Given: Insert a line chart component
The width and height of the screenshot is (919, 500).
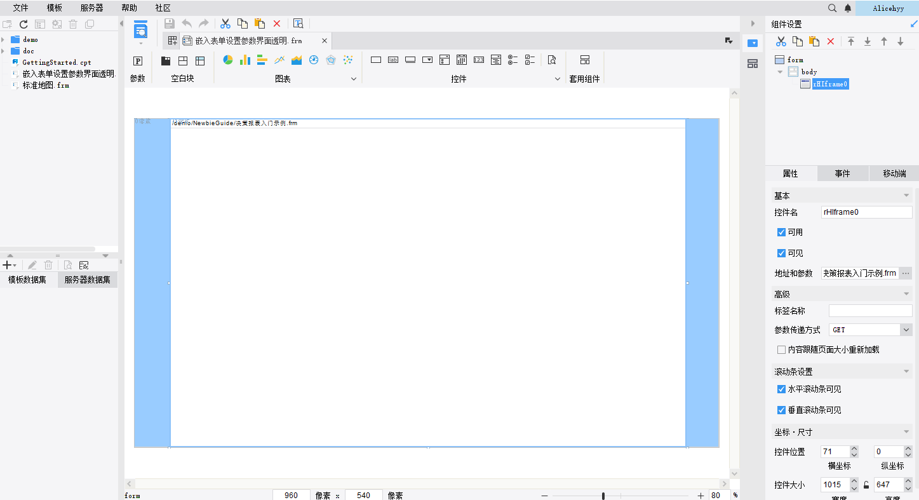Looking at the screenshot, I should click(x=279, y=60).
